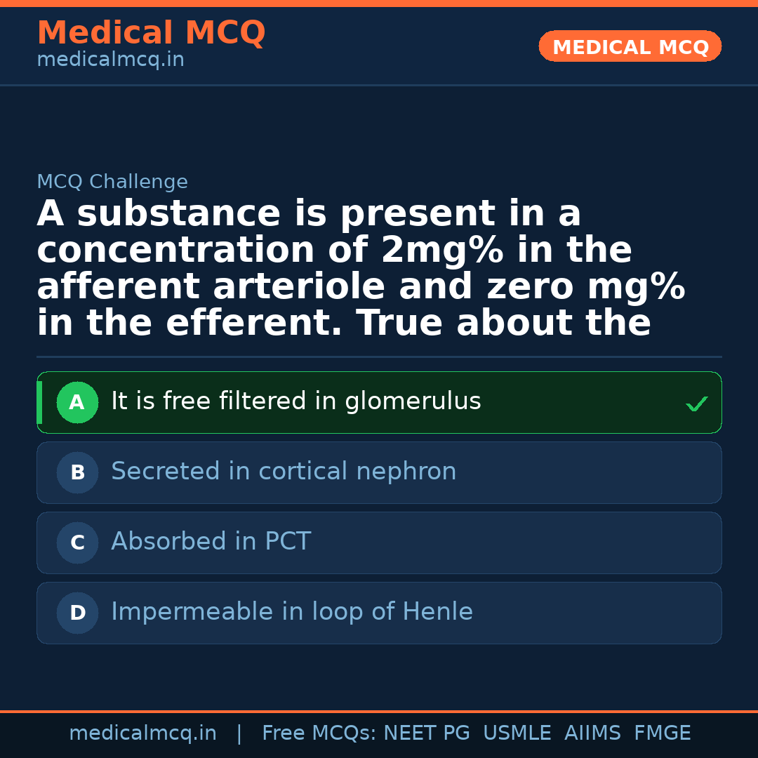Click FMGE in the footer

pos(662,733)
